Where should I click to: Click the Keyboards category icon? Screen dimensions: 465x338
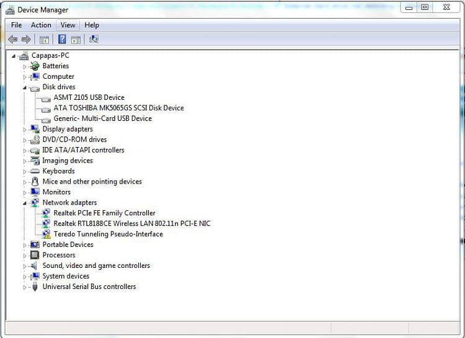coord(35,171)
